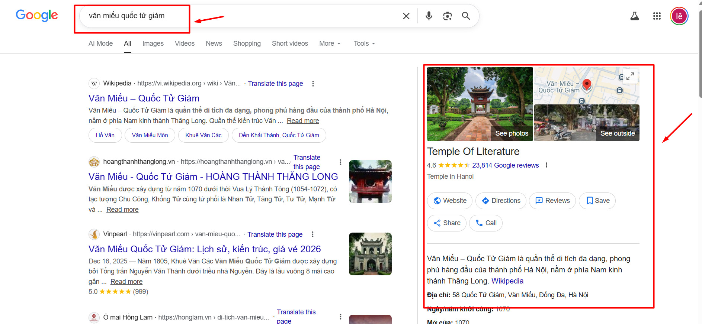Open the hoangthanhthanglong result thumbnail image
The width and height of the screenshot is (702, 324).
click(370, 181)
